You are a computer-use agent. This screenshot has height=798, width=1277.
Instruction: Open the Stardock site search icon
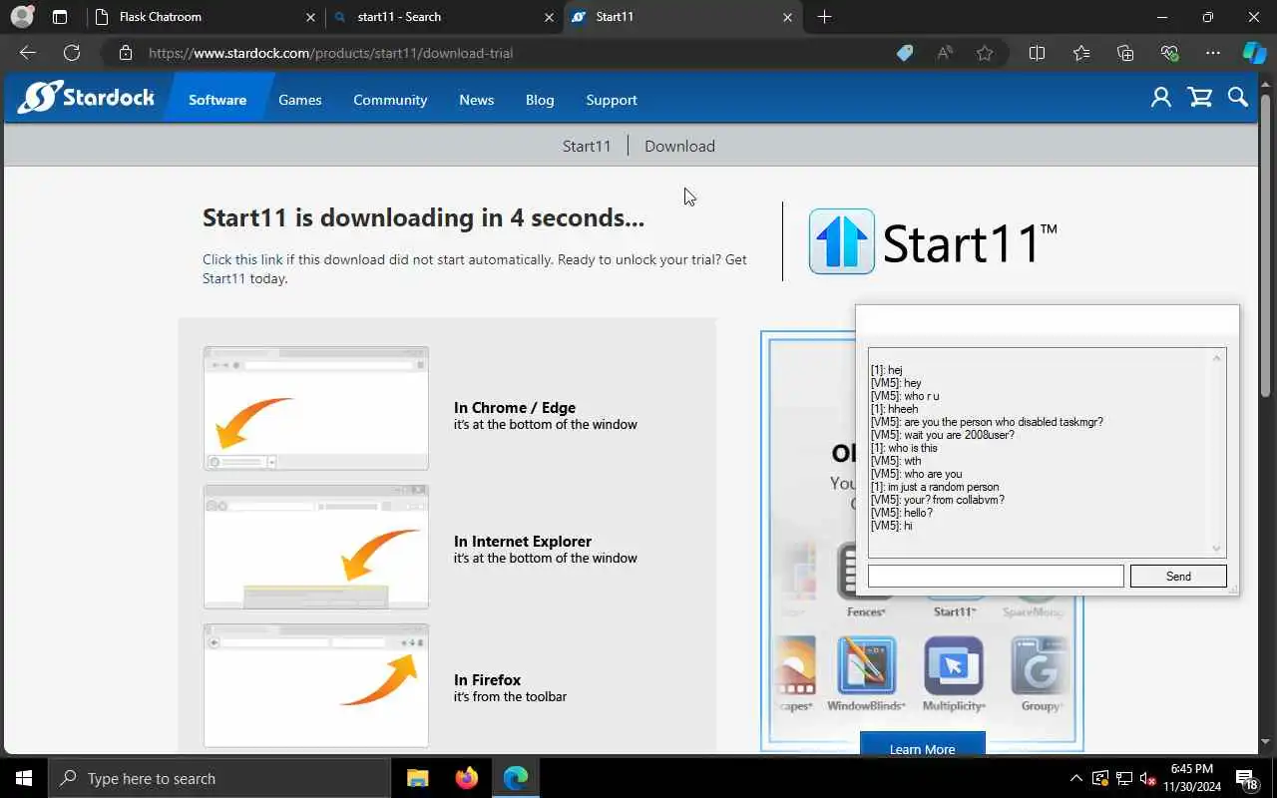[1238, 97]
